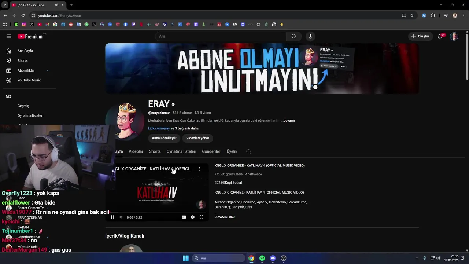The height and width of the screenshot is (264, 469).
Task: Bookmark this page with star icon
Action: click(x=412, y=15)
